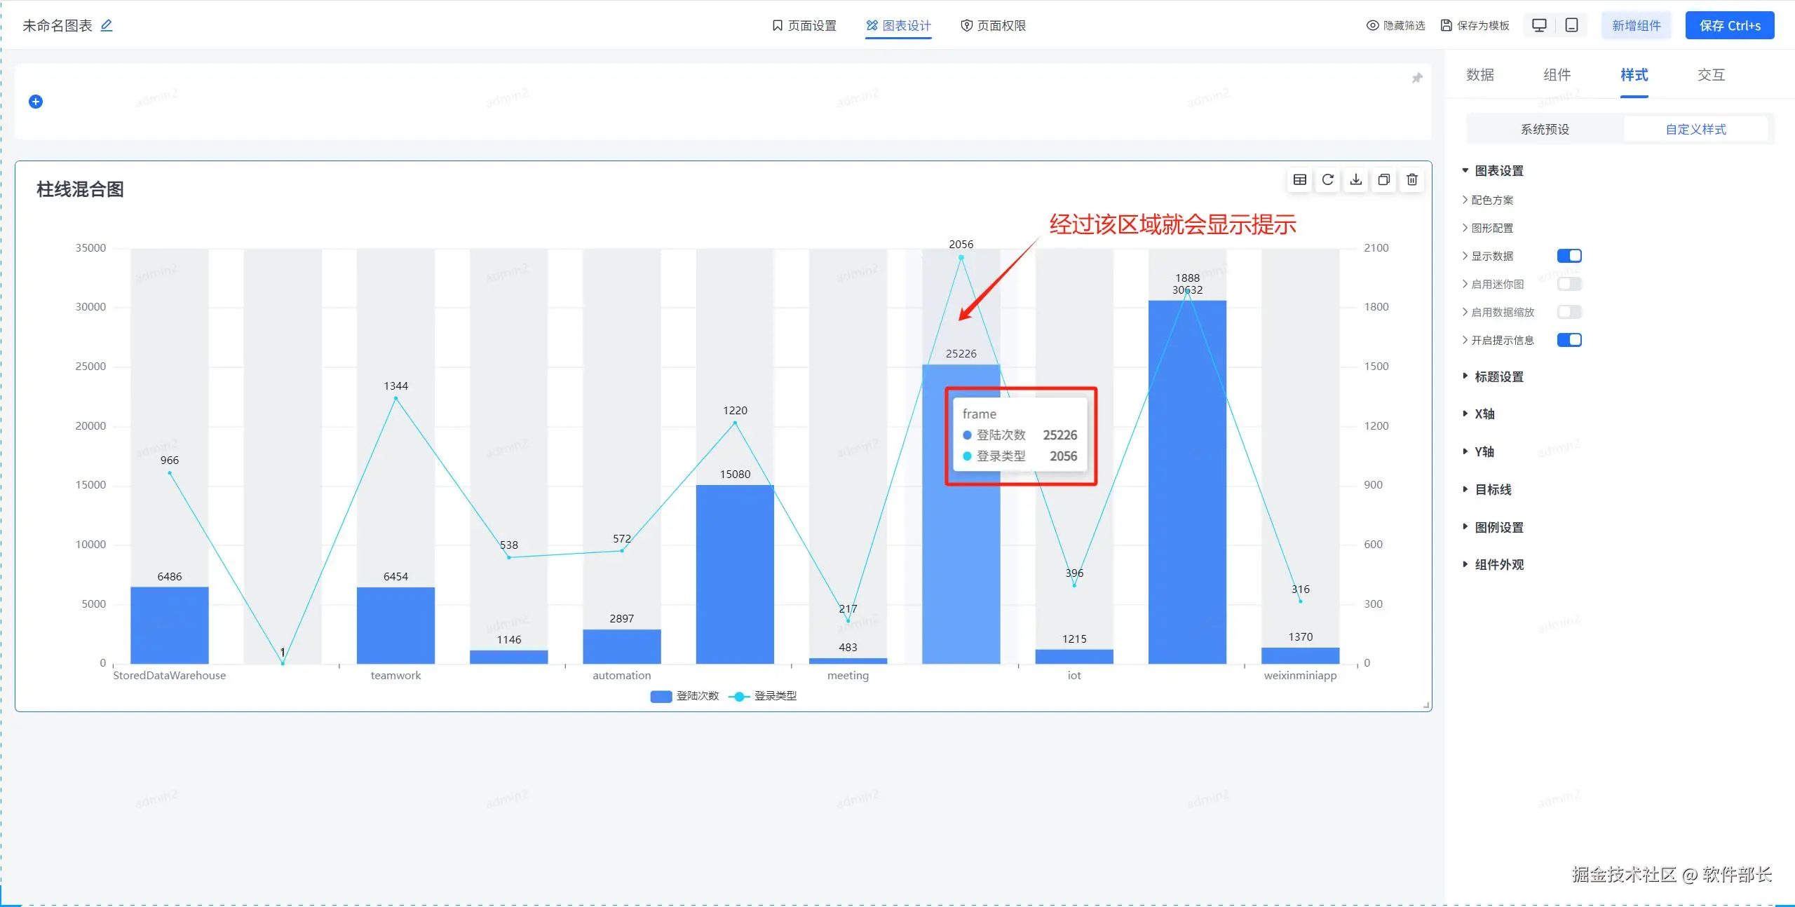The height and width of the screenshot is (907, 1795).
Task: Expand the 标题设置 section
Action: pyautogui.click(x=1498, y=377)
